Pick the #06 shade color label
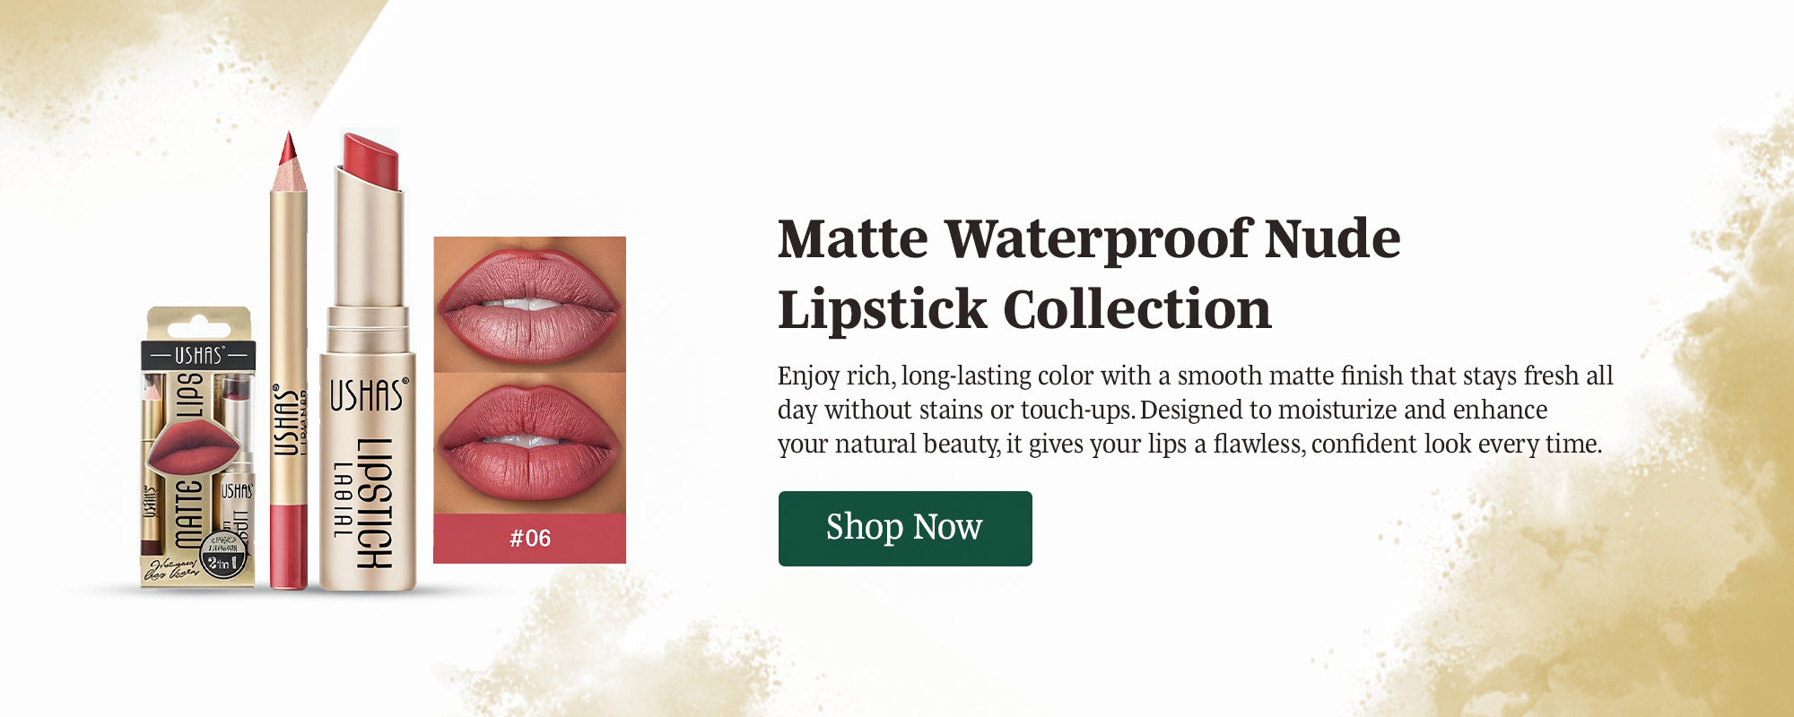 (530, 539)
